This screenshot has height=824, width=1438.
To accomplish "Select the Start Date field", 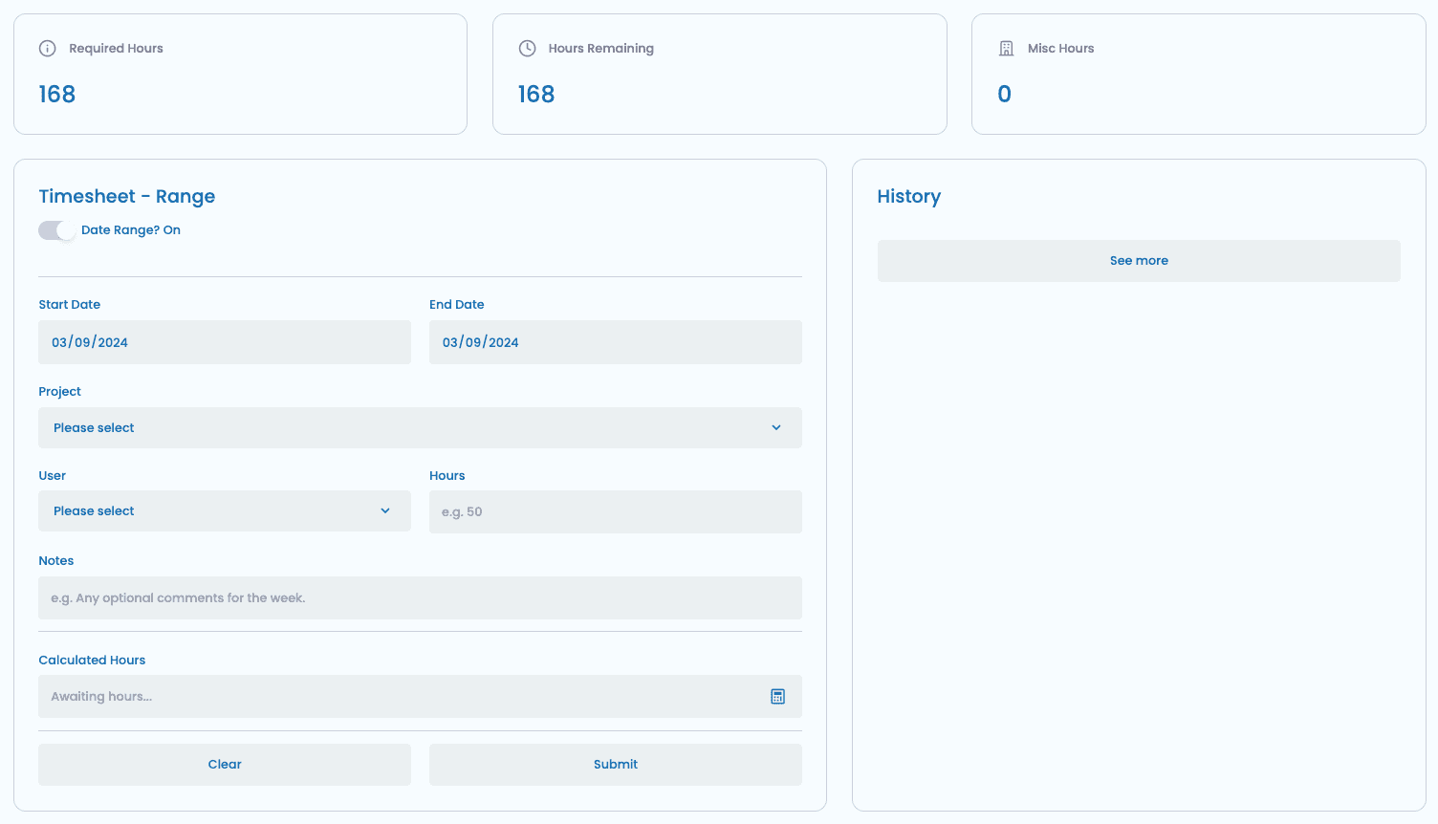I will [x=225, y=341].
